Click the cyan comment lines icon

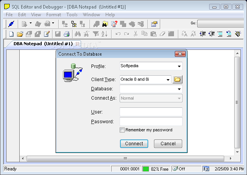coord(220,34)
